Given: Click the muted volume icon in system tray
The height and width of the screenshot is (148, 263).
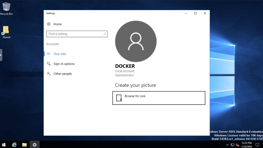Looking at the screenshot, I should [237, 145].
